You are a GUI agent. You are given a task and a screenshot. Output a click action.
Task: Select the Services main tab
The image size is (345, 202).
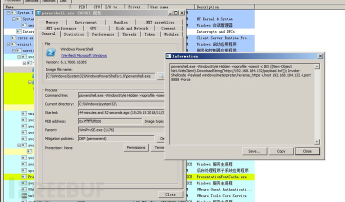coord(31,1)
